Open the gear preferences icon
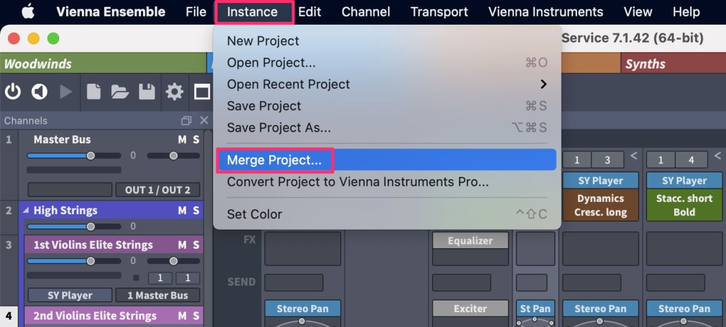The width and height of the screenshot is (726, 327). click(x=174, y=92)
